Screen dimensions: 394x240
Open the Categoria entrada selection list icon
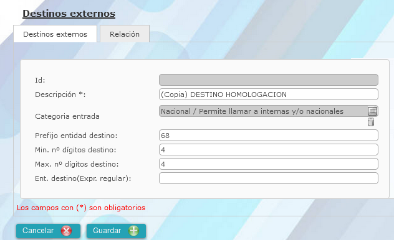(372, 111)
